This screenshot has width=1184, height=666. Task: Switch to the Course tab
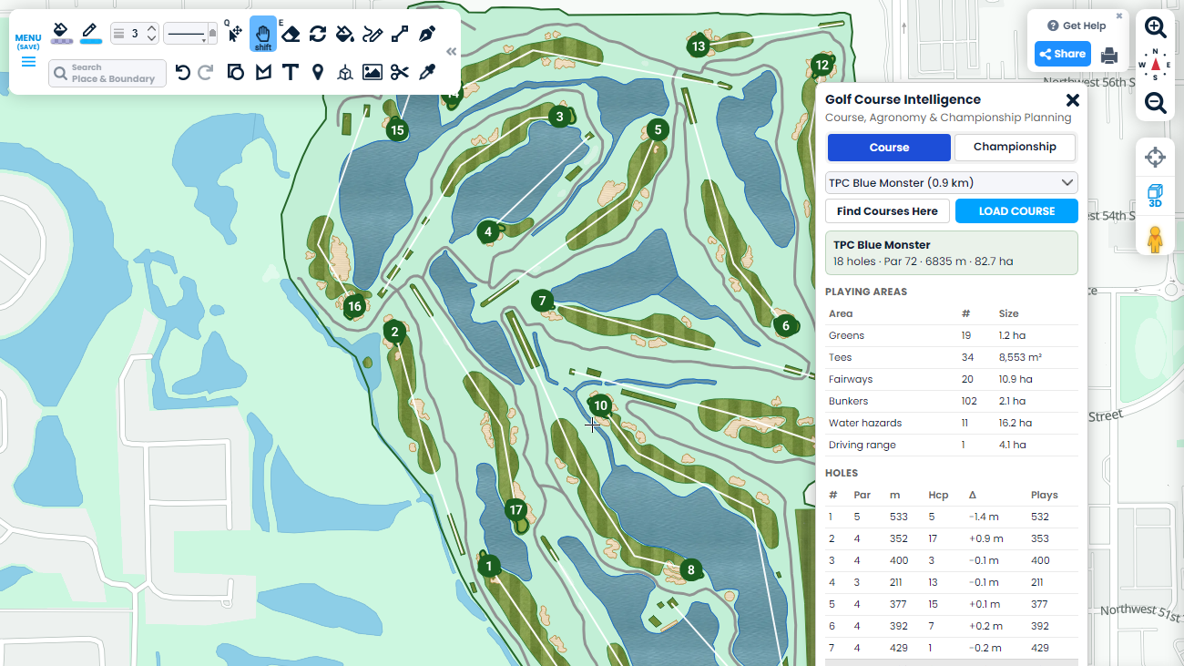point(889,148)
